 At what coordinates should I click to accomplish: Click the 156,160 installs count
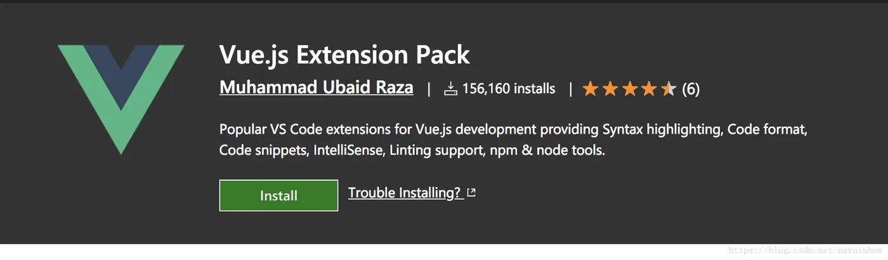pyautogui.click(x=509, y=89)
